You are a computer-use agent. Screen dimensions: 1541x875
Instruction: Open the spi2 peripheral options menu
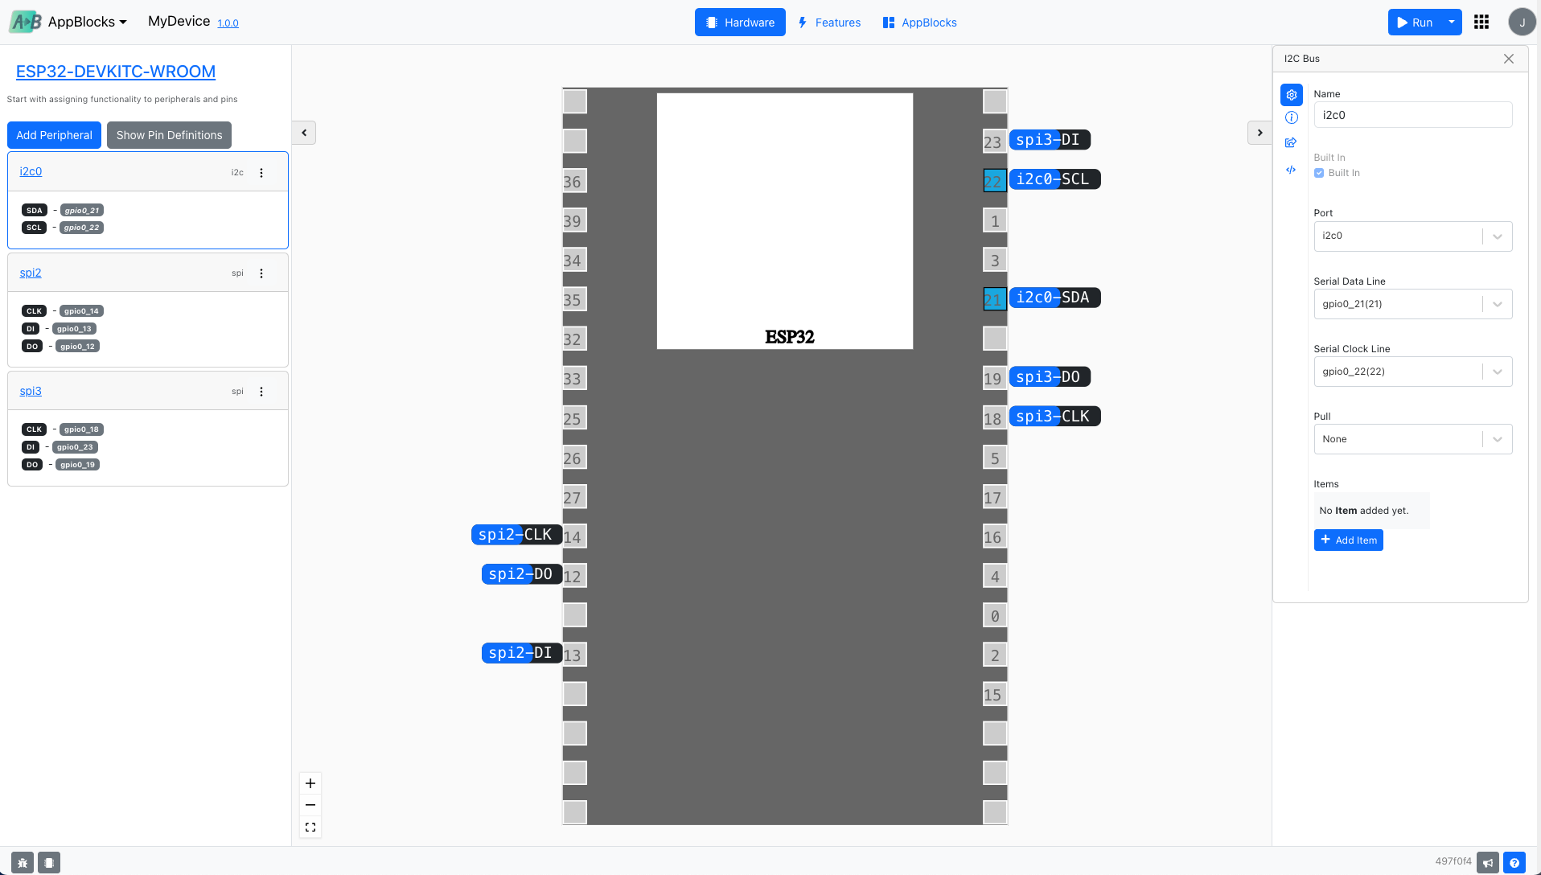(x=261, y=273)
